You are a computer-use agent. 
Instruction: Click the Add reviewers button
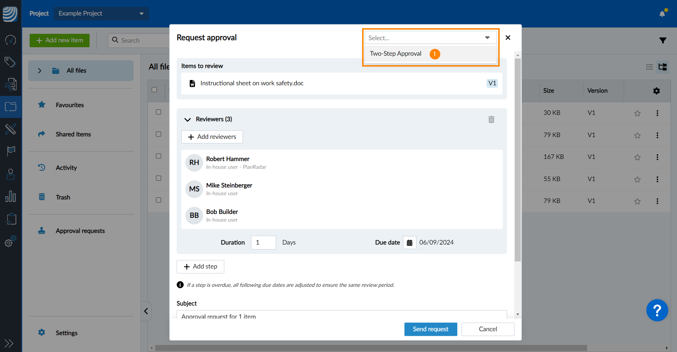212,137
